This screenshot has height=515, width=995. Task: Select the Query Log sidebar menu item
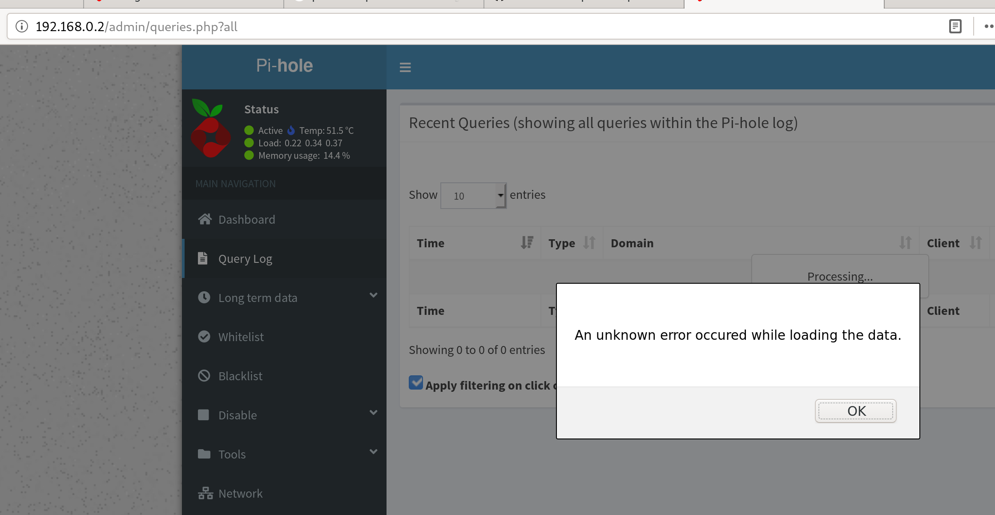[245, 258]
